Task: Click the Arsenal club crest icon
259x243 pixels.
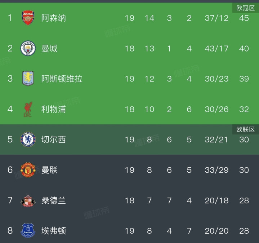Action: tap(28, 18)
